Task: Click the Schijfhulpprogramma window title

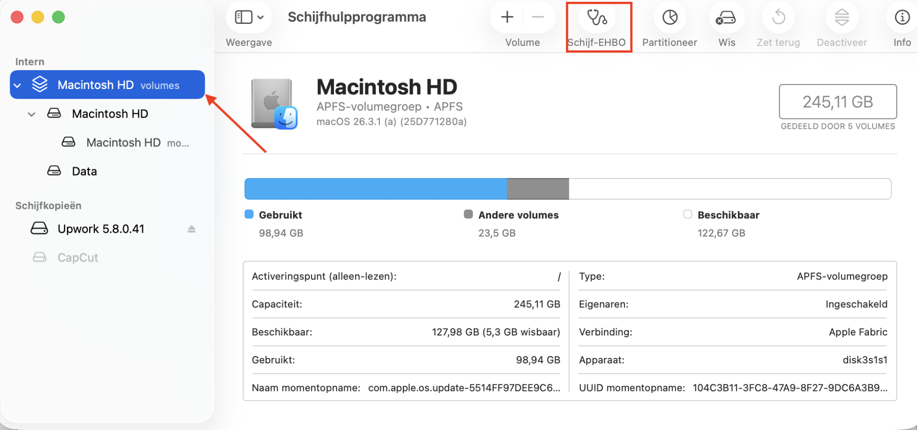Action: tap(357, 17)
